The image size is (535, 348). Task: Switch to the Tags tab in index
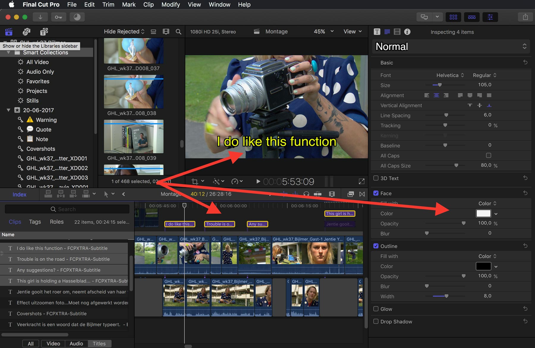coord(35,222)
